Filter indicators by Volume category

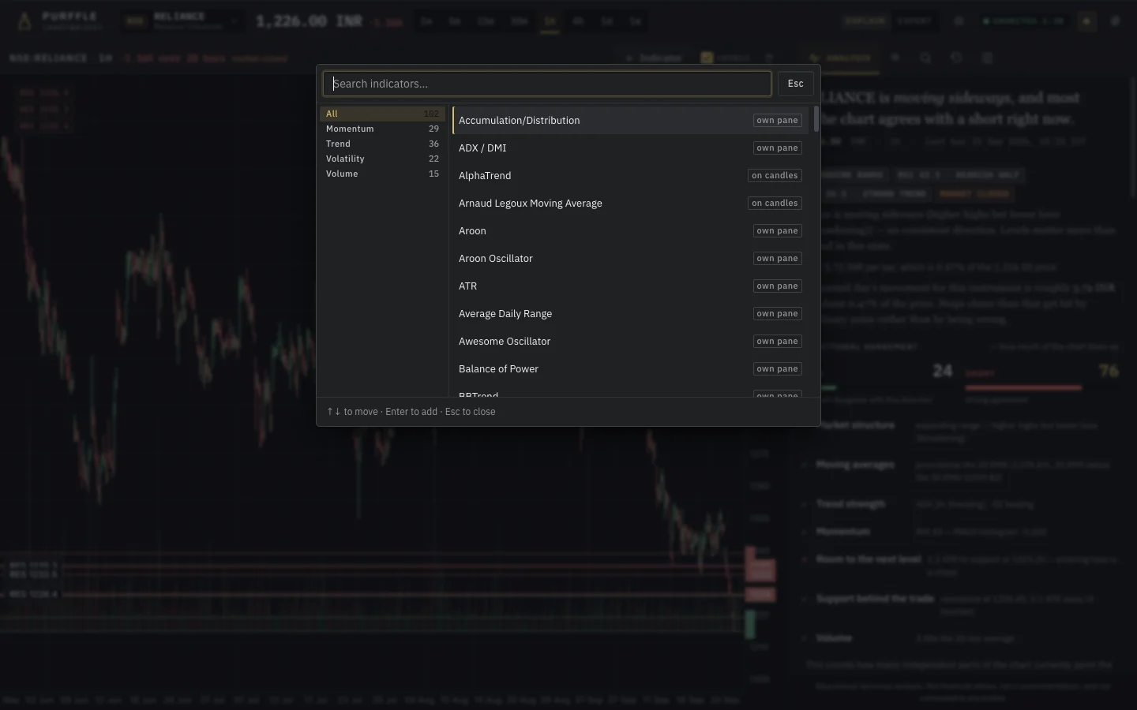(382, 174)
